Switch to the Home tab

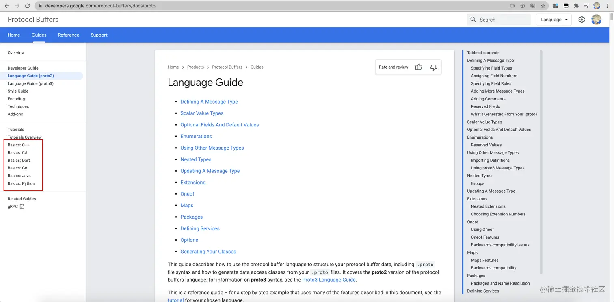(x=14, y=35)
